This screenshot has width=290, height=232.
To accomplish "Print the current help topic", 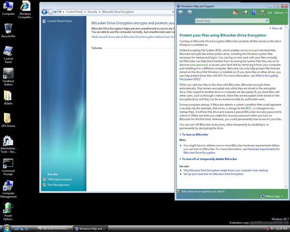I will click(x=245, y=13).
